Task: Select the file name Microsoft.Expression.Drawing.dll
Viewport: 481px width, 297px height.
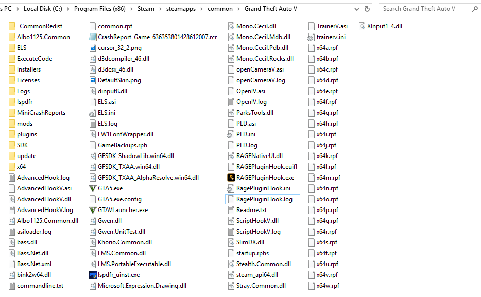Action: point(142,286)
